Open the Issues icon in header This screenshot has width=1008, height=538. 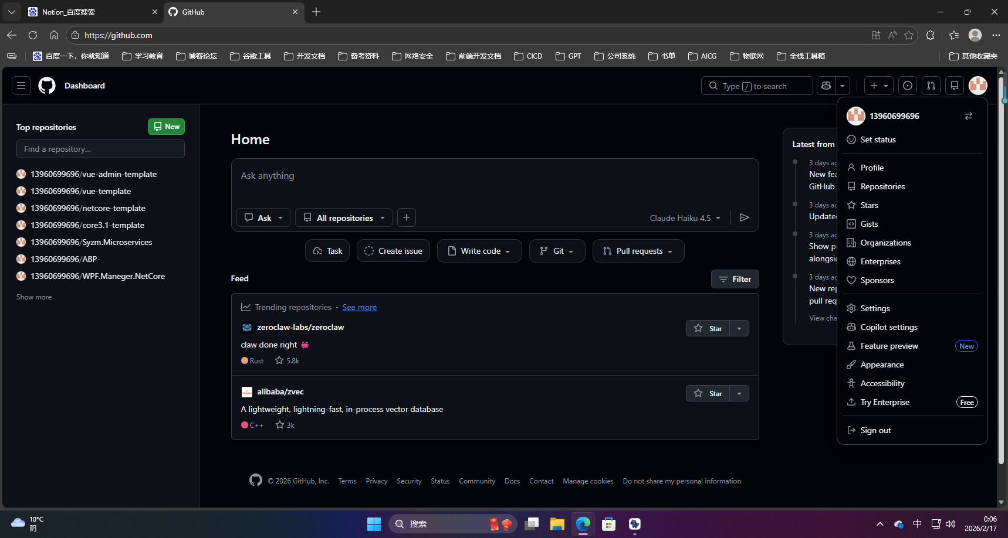pos(908,86)
